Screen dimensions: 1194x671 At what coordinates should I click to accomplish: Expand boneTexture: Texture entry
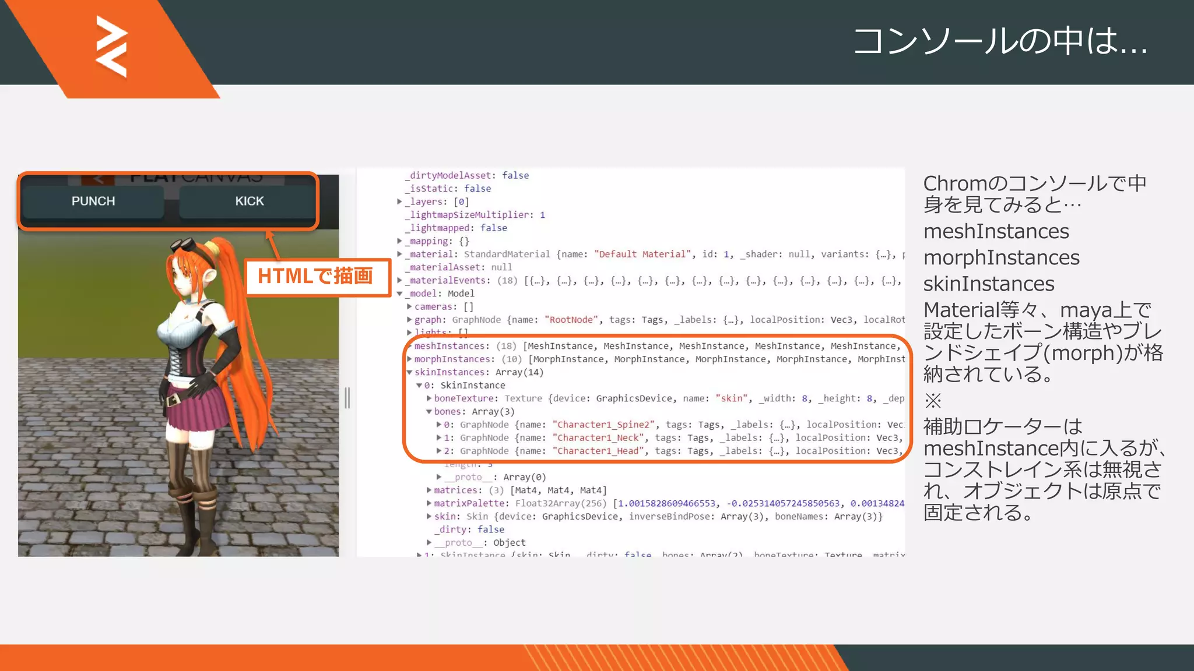tap(429, 398)
